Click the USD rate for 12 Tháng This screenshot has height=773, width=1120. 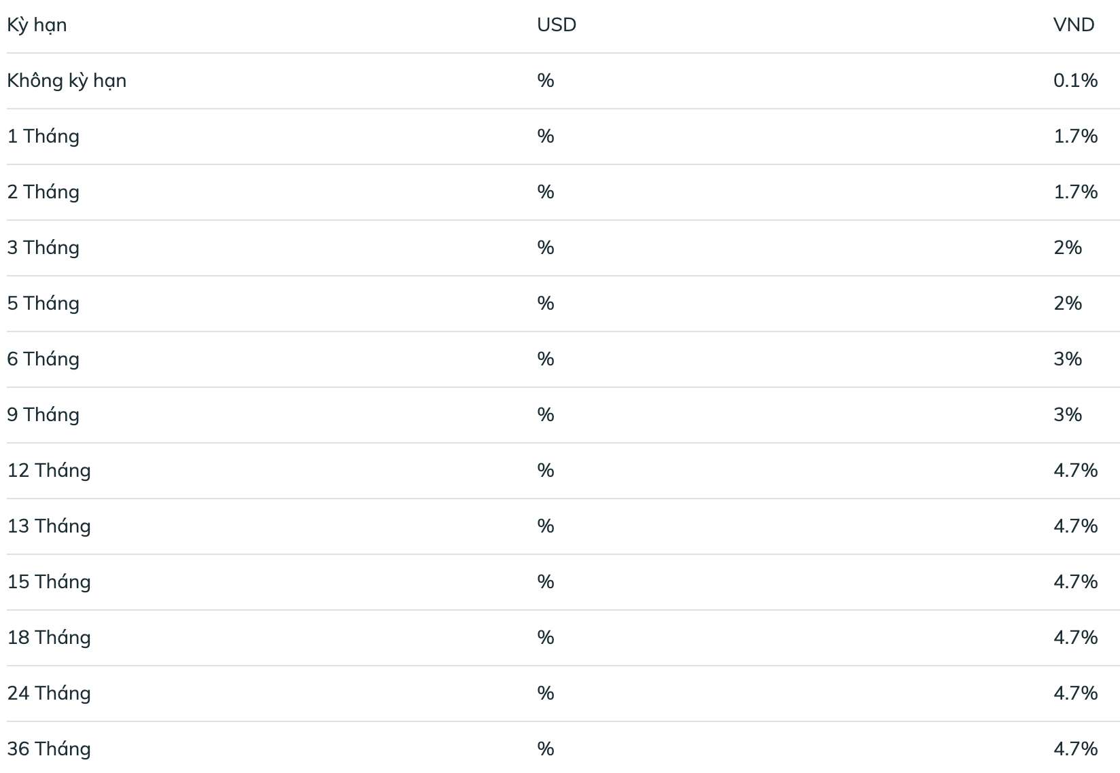pyautogui.click(x=546, y=471)
